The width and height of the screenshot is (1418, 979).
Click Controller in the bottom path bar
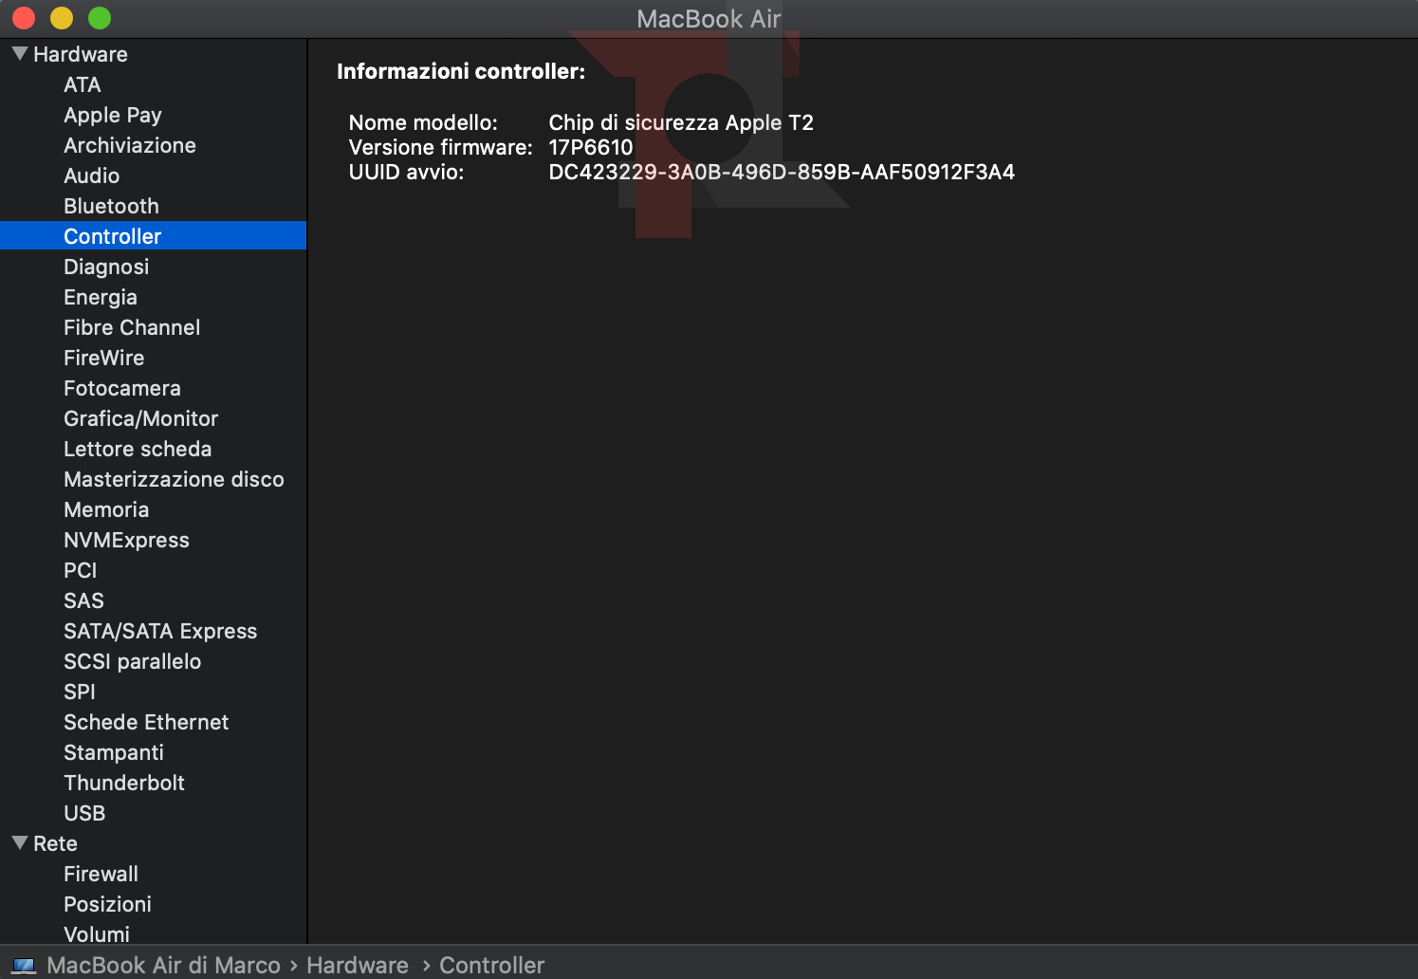(x=491, y=966)
